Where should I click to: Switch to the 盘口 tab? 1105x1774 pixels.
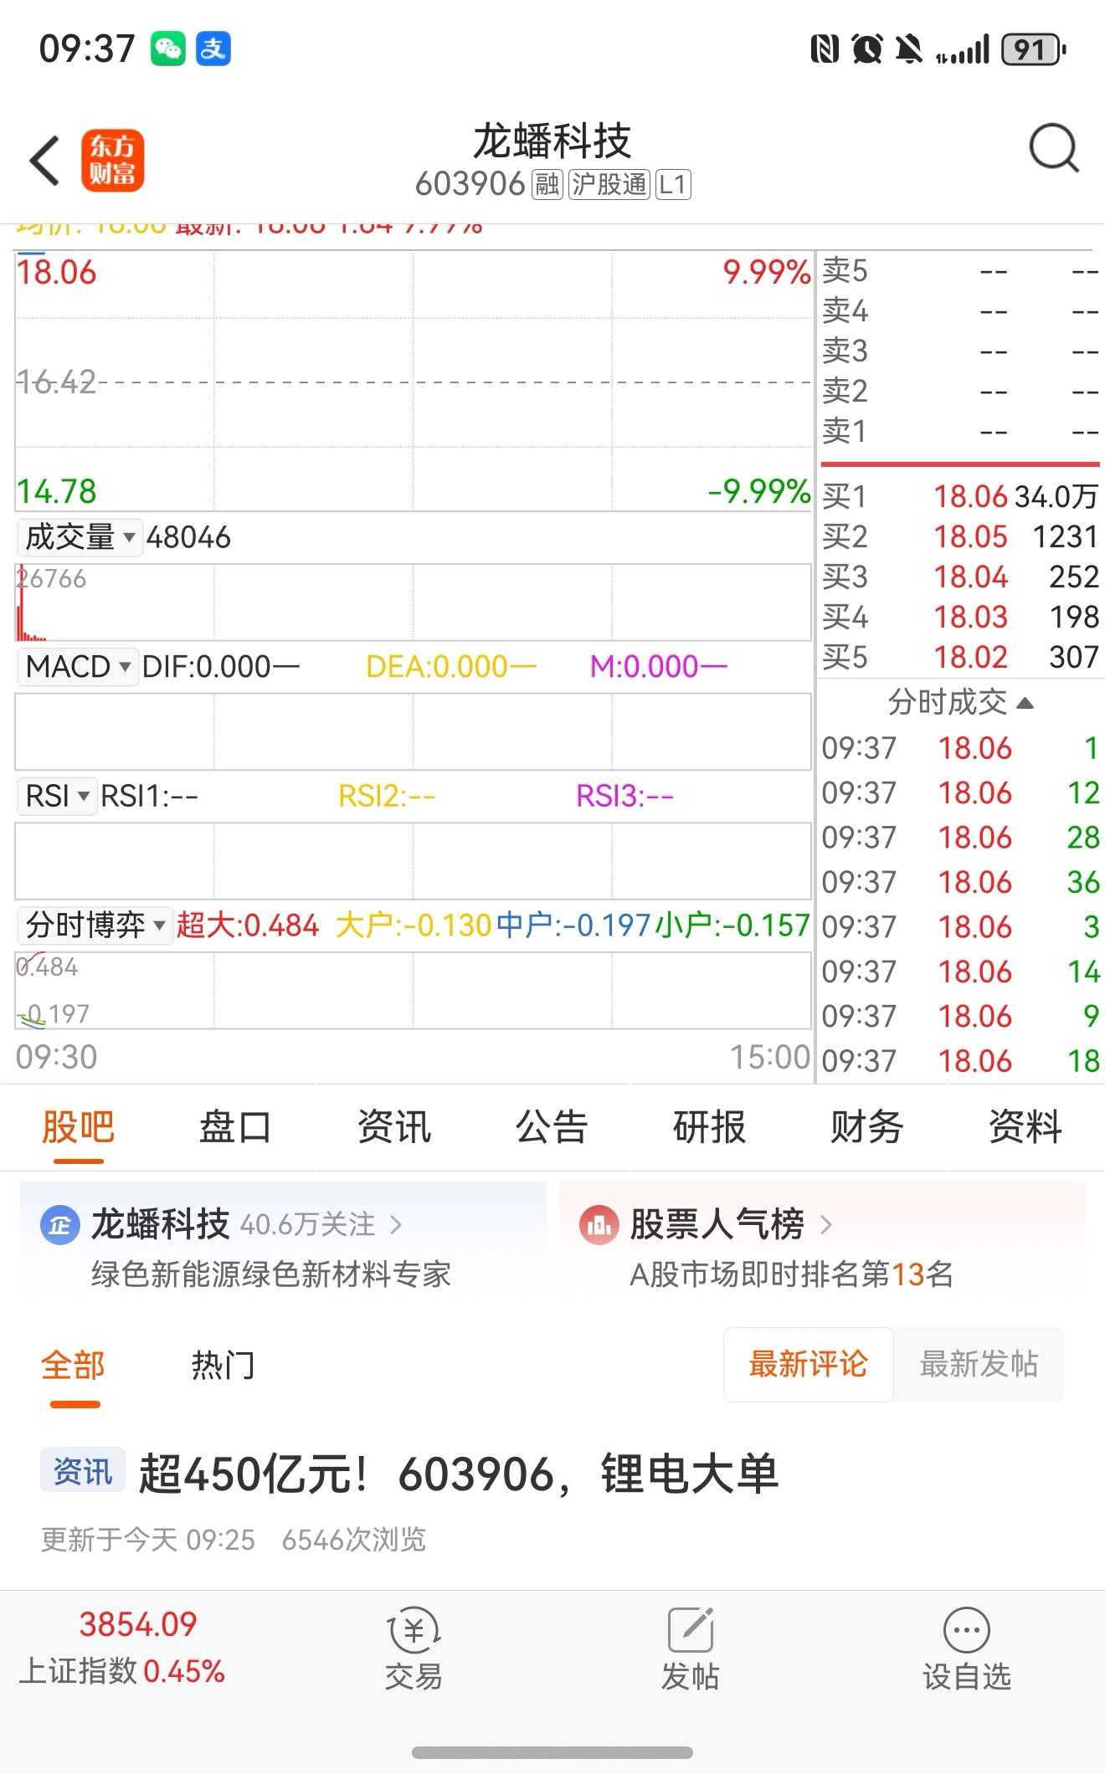[235, 1127]
